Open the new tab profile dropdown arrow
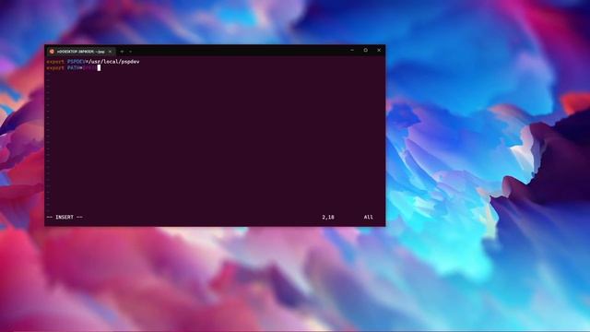Viewport: 590px width, 332px height. pos(130,52)
